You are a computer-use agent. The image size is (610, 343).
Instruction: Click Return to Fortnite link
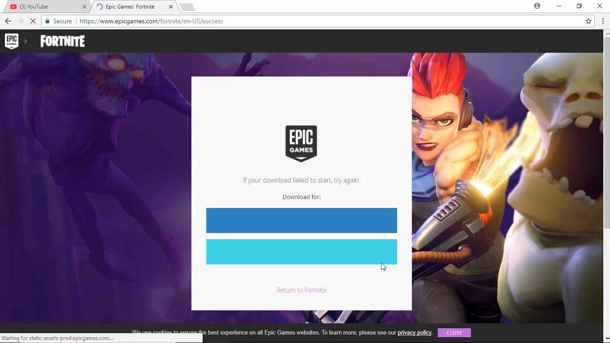[x=302, y=290]
